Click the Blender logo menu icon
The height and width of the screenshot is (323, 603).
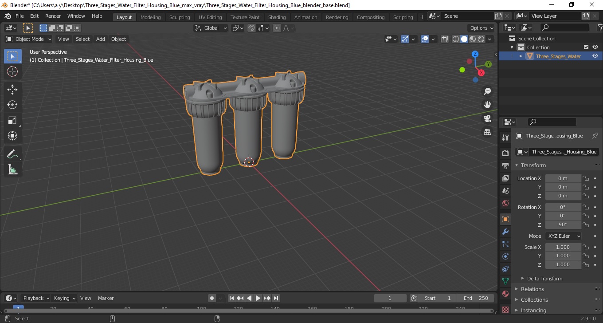(8, 16)
